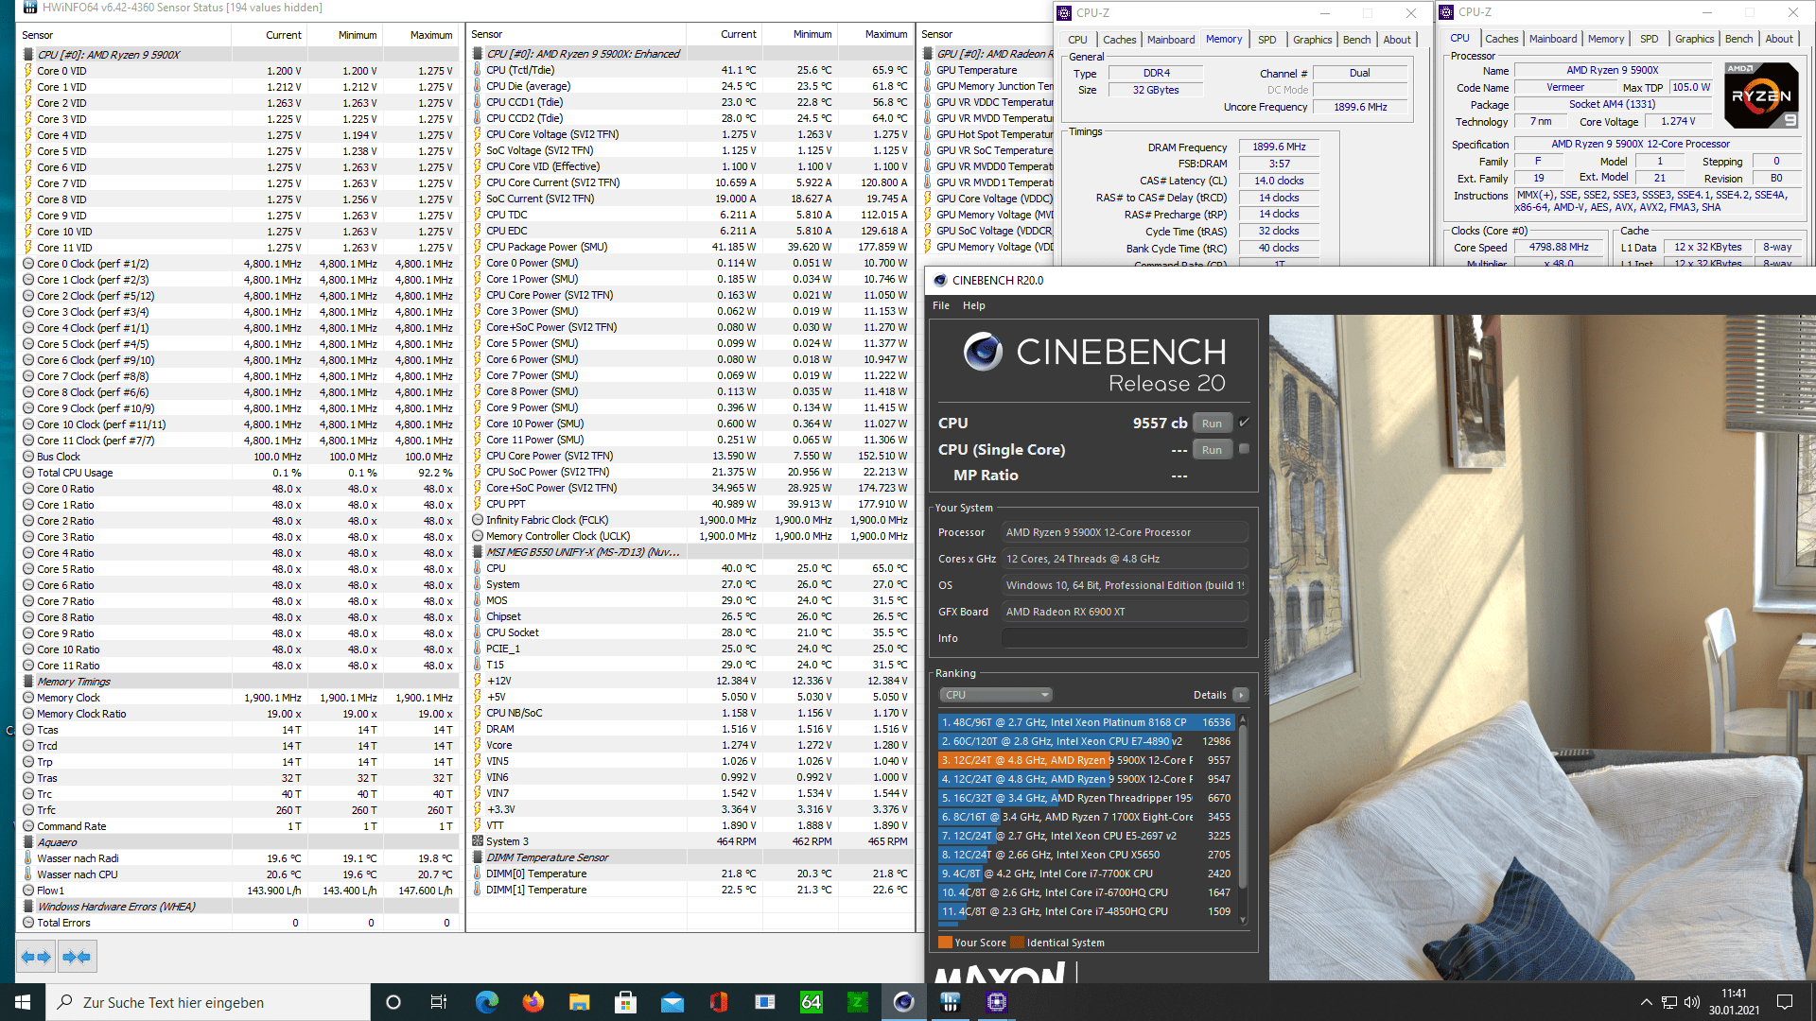
Task: Click thermometer icon beside CPU (Tctl/Tdie)
Action: point(478,70)
